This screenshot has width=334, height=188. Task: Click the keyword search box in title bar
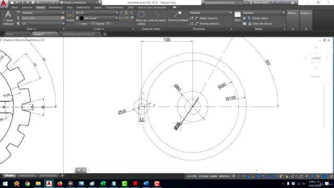point(223,2)
